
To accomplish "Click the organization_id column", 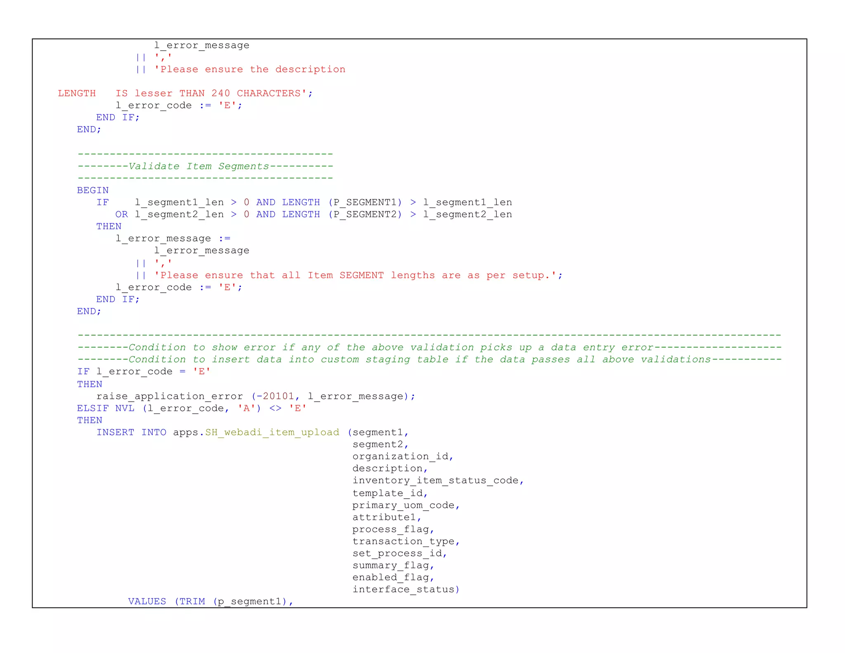I will point(400,457).
